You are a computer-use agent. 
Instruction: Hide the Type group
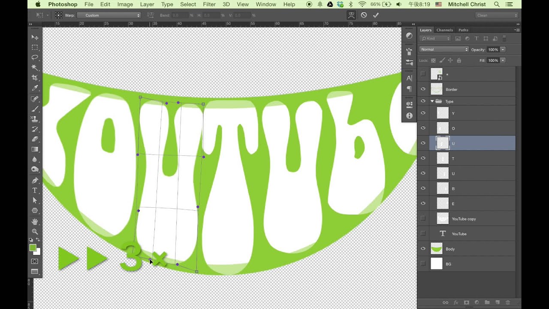point(423,101)
